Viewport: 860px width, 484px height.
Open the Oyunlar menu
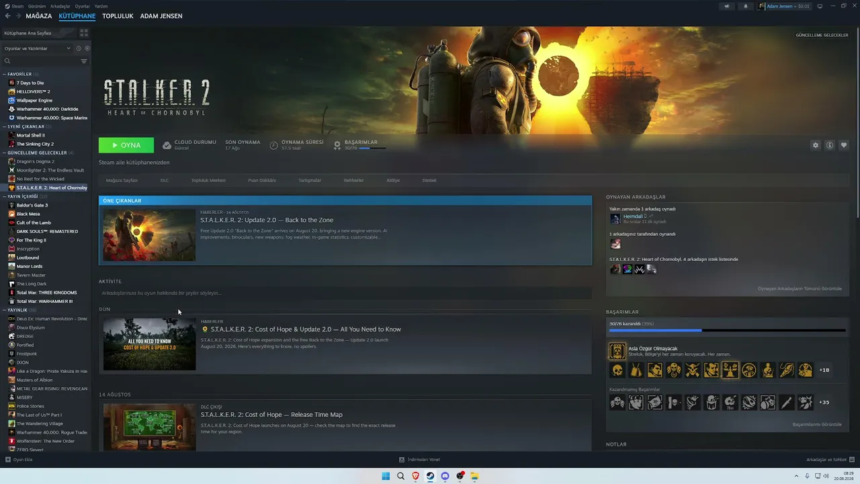82,6
